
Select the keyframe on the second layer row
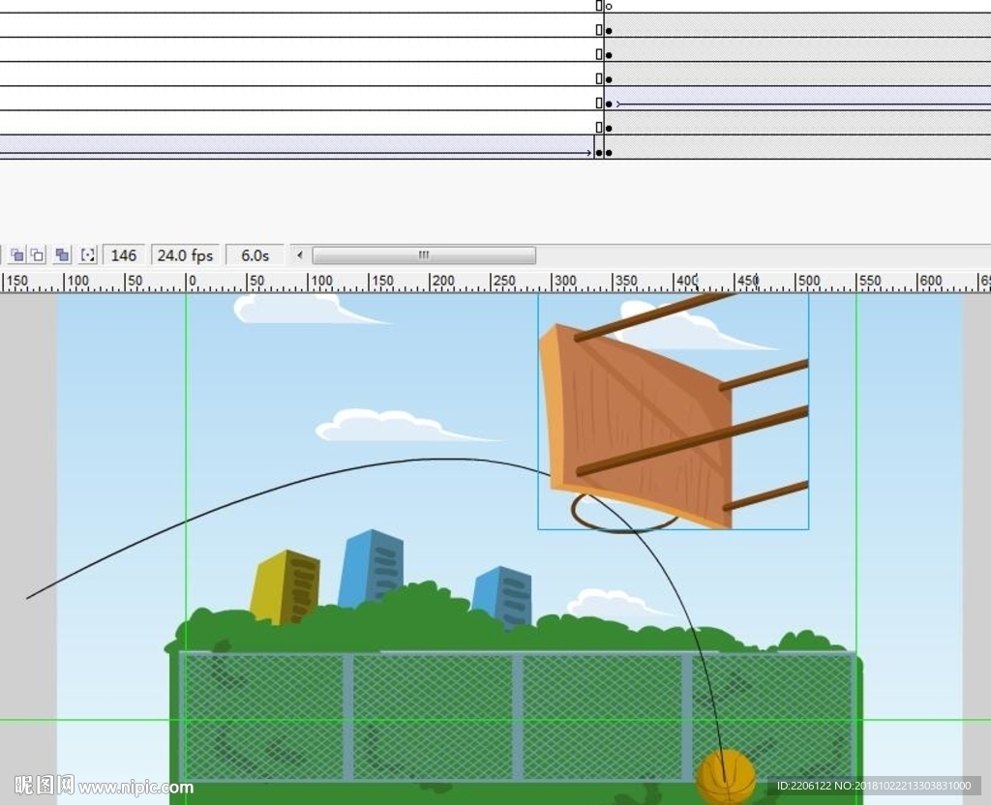point(609,31)
